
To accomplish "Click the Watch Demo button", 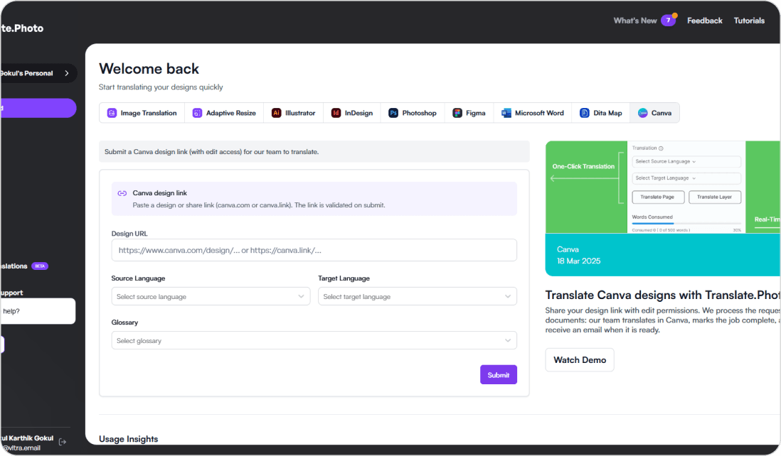I will [580, 360].
